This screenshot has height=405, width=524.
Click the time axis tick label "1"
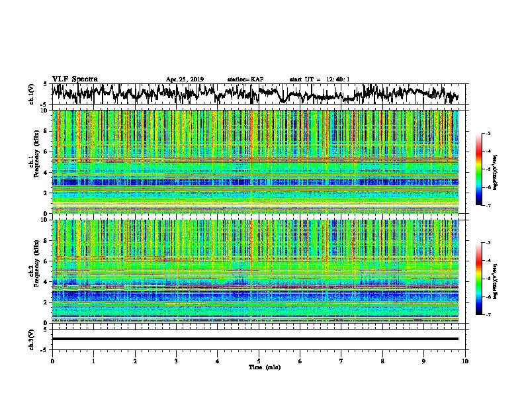point(93,361)
